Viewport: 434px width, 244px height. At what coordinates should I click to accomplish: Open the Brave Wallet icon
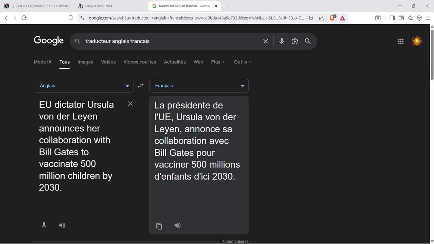pos(401,18)
